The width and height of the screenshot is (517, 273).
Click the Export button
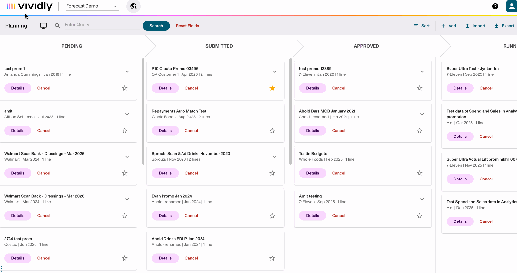coord(504,26)
